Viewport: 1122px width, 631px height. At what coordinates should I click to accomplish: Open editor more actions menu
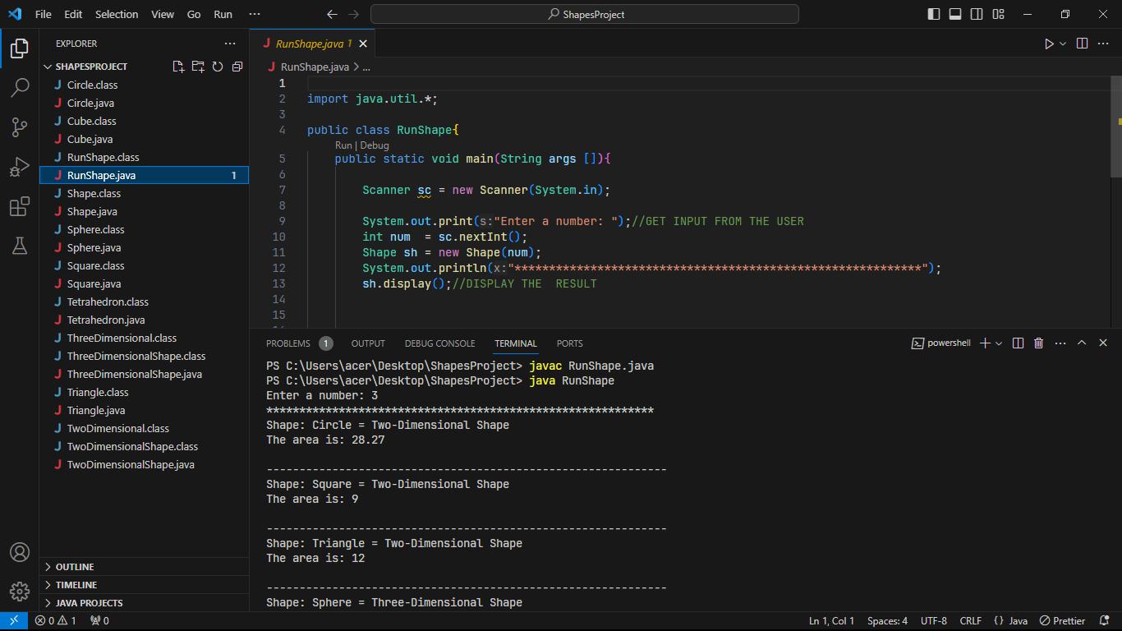coord(1104,44)
